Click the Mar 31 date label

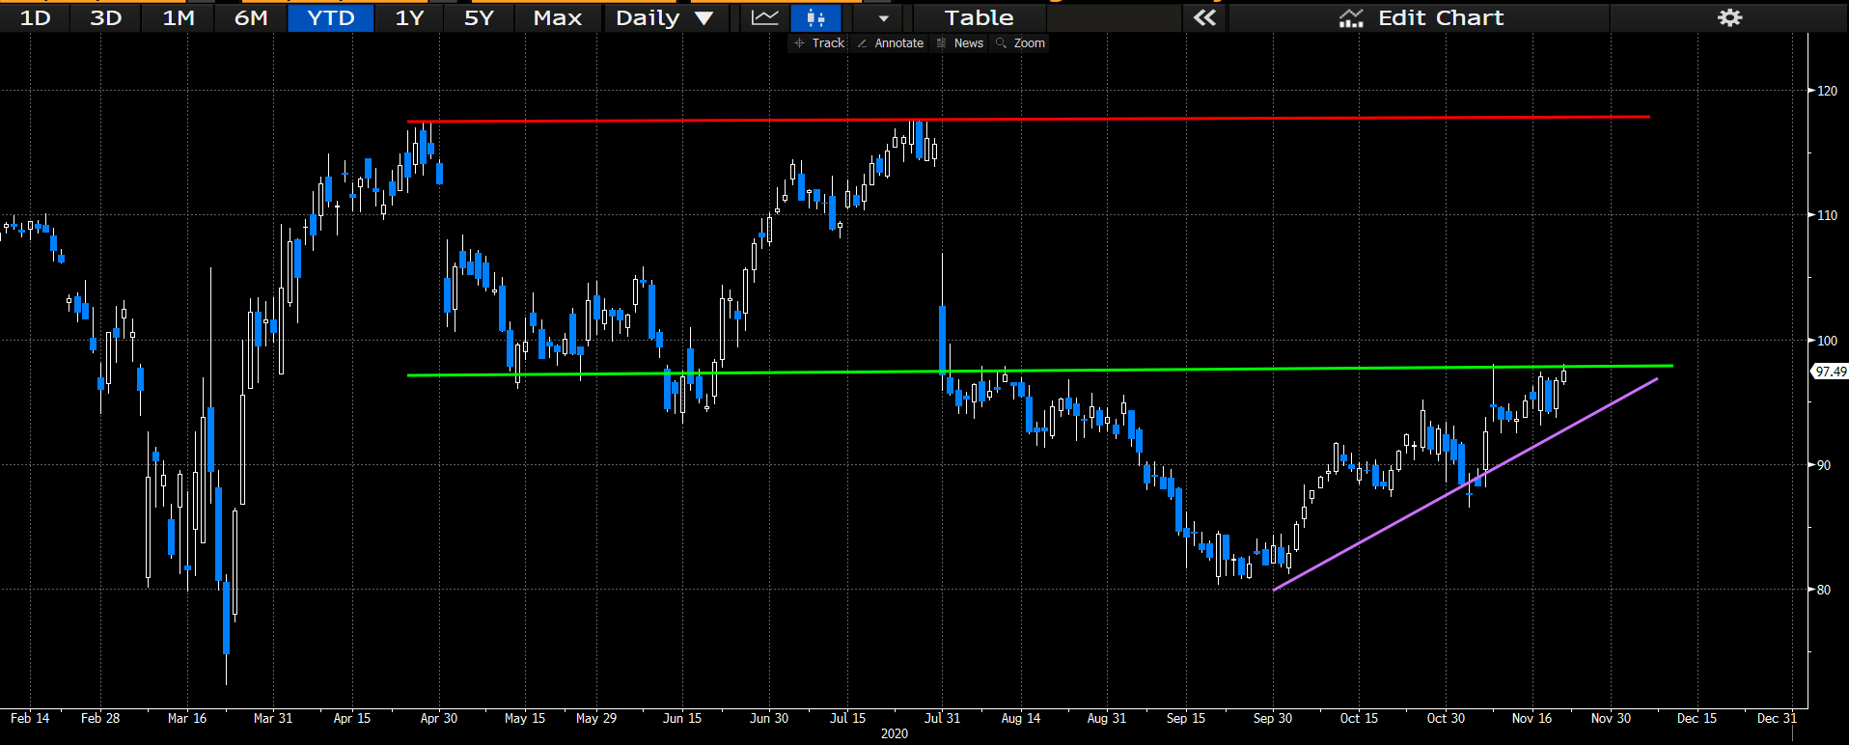tap(273, 718)
